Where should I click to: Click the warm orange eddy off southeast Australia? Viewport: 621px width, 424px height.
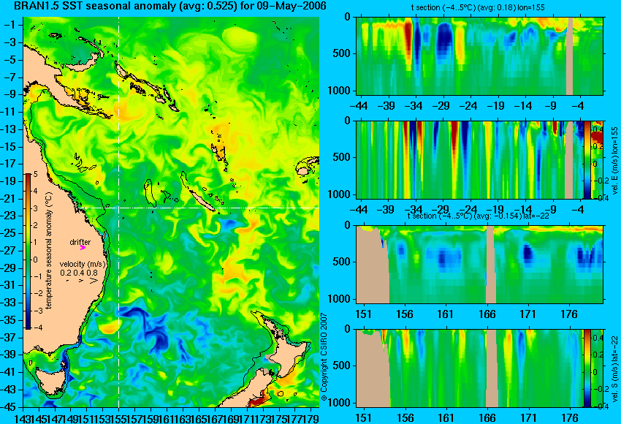coord(109,328)
